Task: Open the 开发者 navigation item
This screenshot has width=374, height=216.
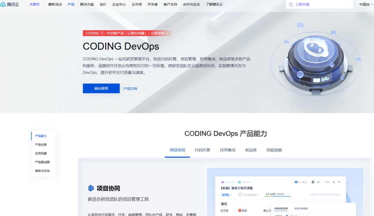Action: (x=152, y=4)
